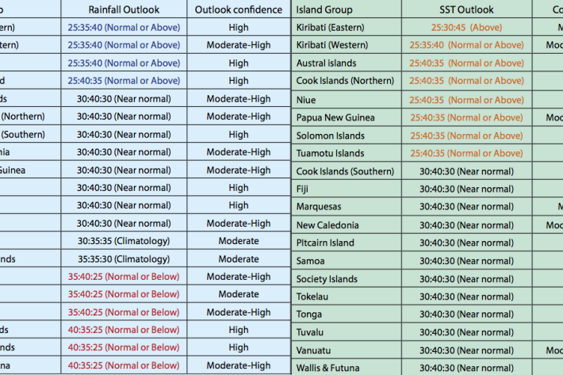Select the Papua New Guinea cell

[x=335, y=118]
